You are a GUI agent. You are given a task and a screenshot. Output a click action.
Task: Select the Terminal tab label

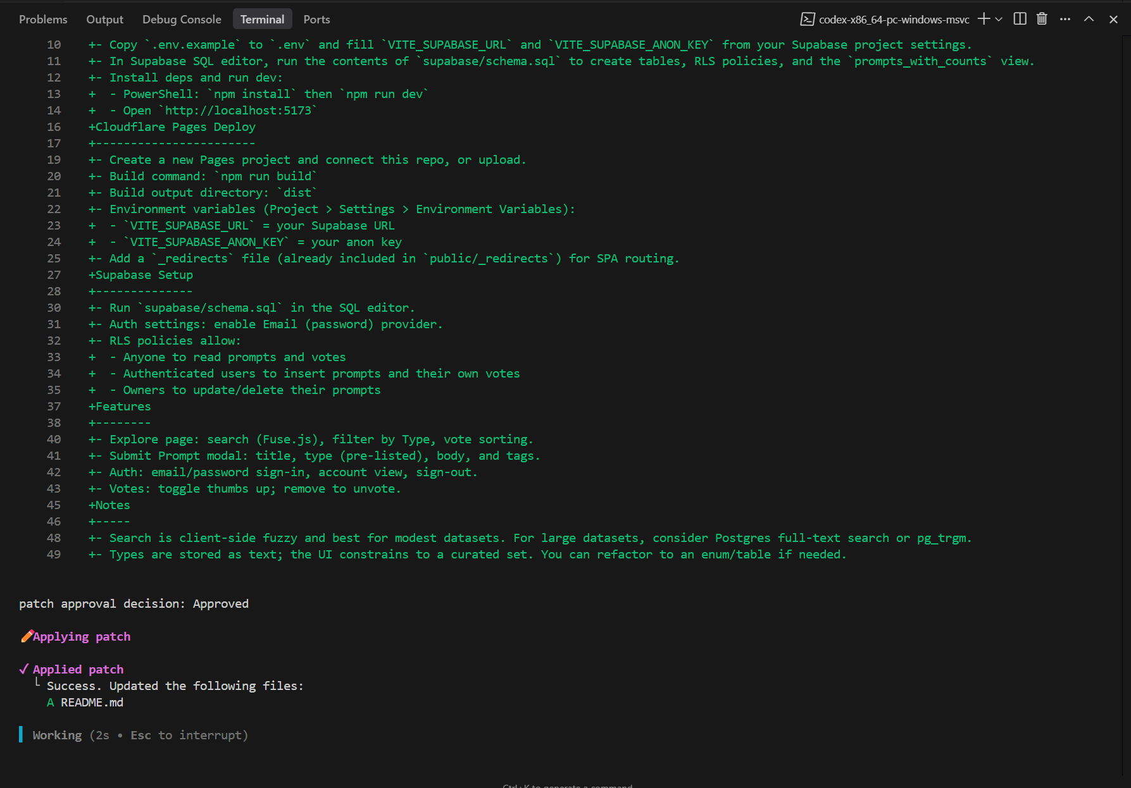point(262,19)
